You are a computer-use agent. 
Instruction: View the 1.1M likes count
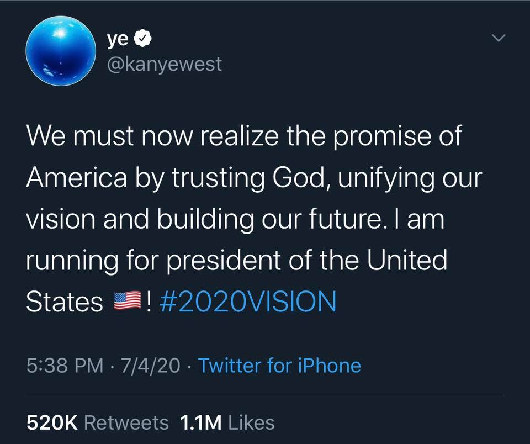(x=201, y=422)
